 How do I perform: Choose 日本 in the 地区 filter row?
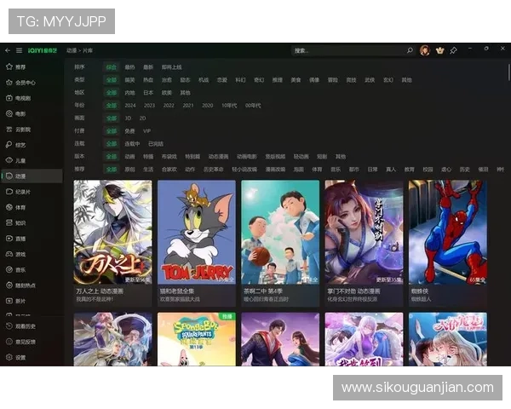tap(148, 92)
